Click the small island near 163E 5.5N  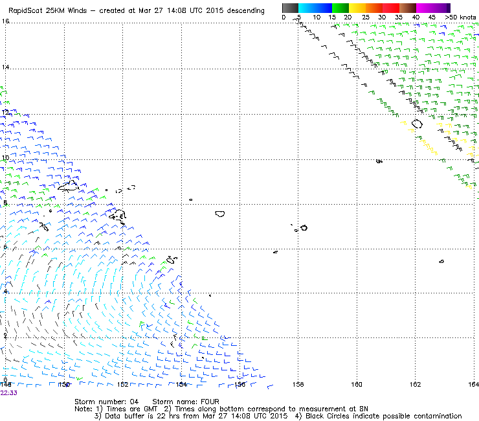(x=441, y=262)
